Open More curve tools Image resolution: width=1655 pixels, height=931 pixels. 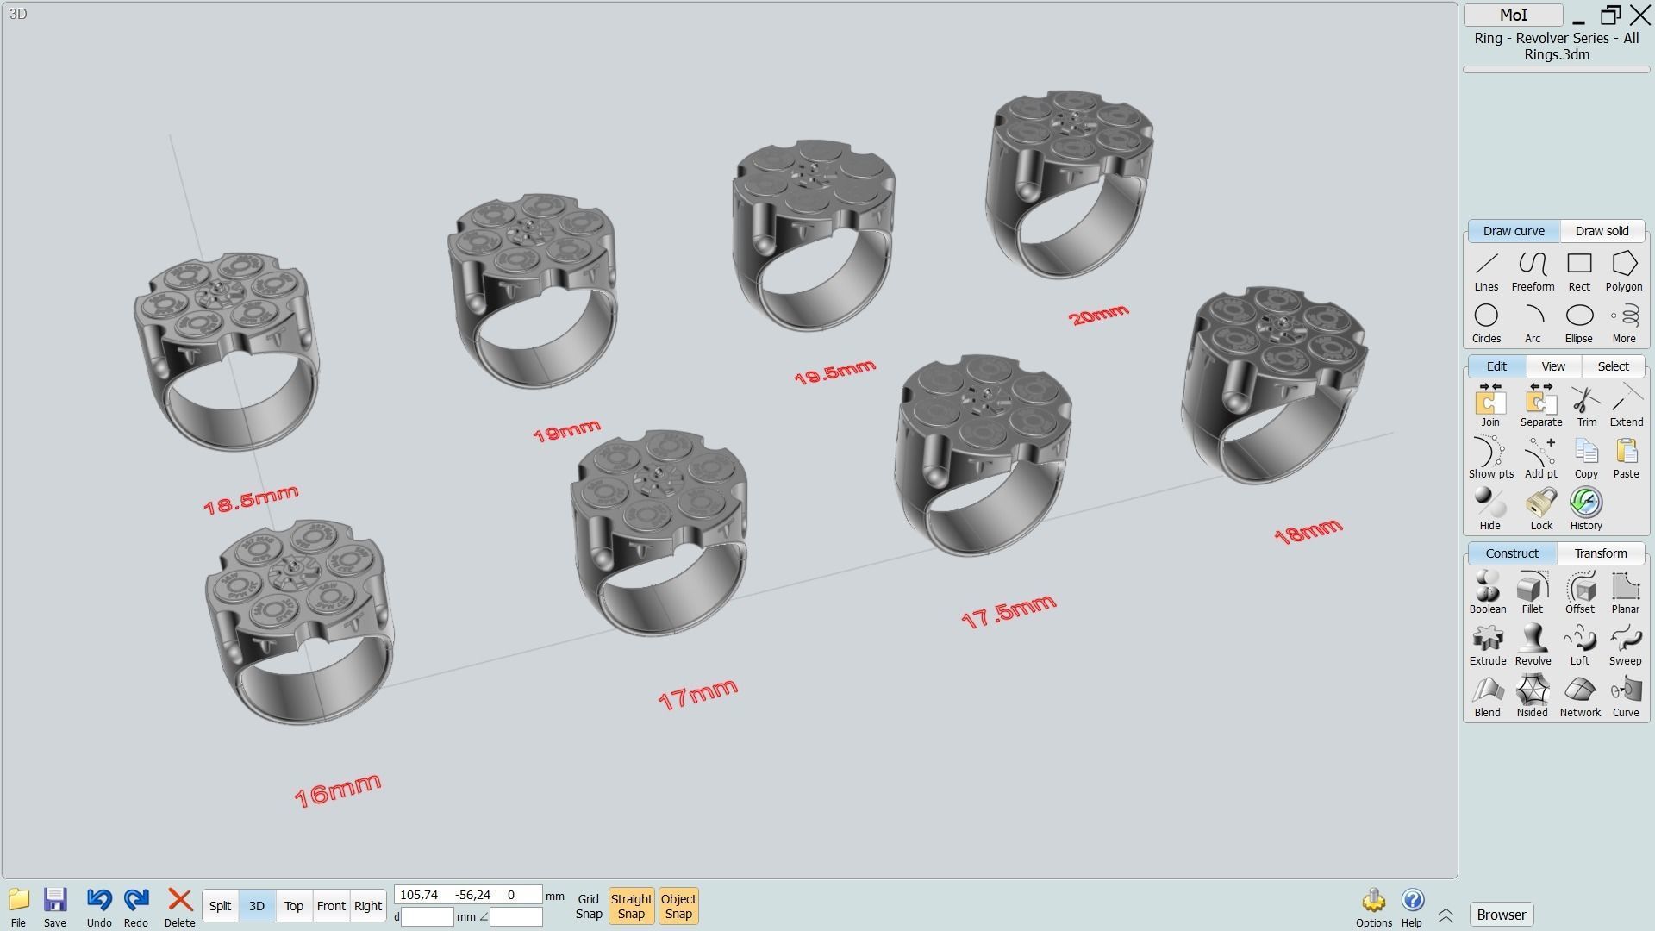pyautogui.click(x=1624, y=323)
